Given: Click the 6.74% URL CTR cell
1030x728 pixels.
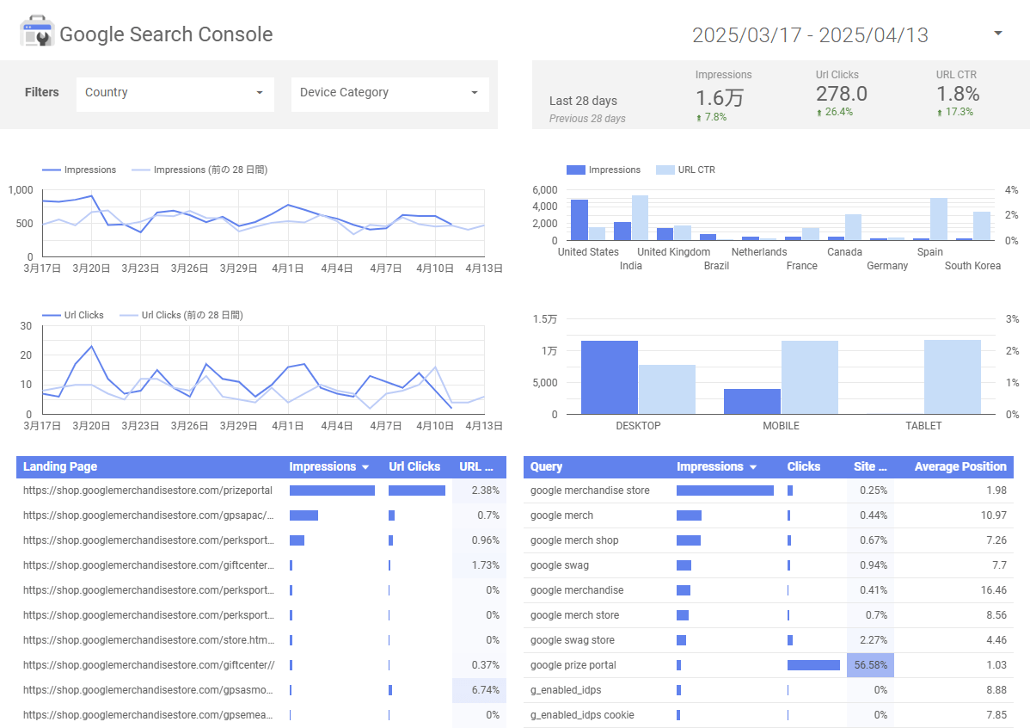Looking at the screenshot, I should coord(479,690).
